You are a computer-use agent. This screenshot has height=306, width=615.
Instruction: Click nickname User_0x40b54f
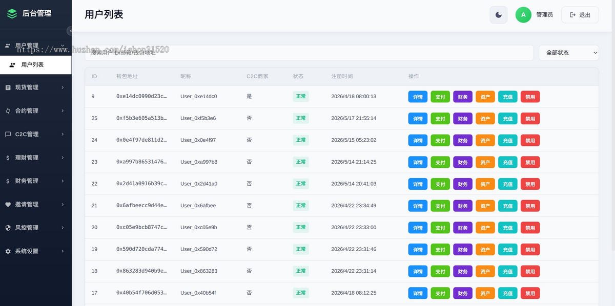coord(198,293)
